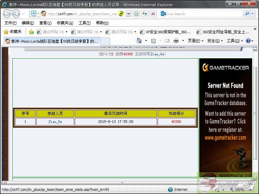Image resolution: width=259 pixels, height=194 pixels.
Task: Click the add to favorites bar icon
Action: (31, 32)
